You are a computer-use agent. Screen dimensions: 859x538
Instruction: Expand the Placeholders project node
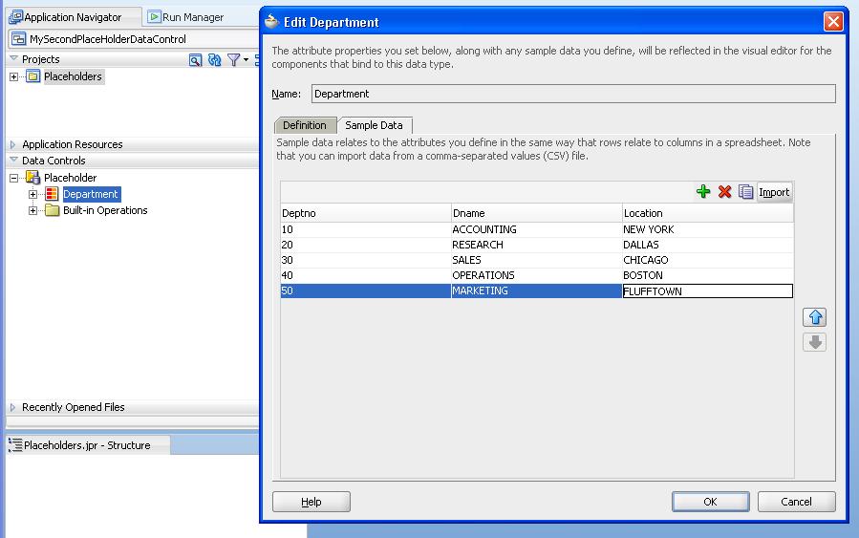pos(14,77)
